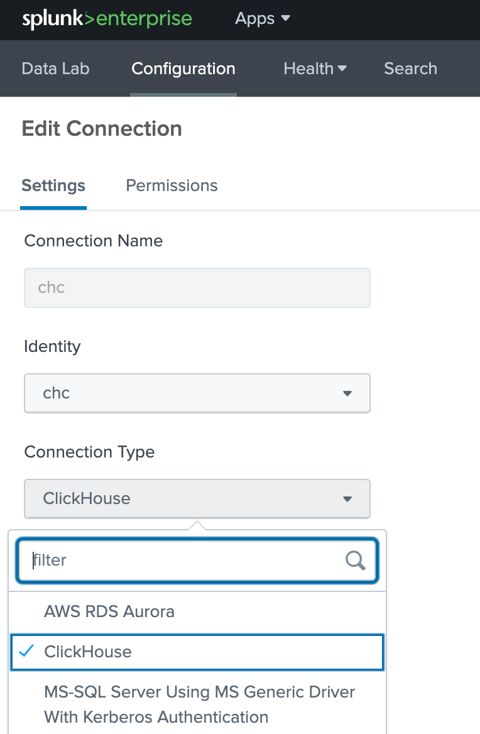
Task: Click the magnifying glass in the filter box
Action: (x=356, y=560)
